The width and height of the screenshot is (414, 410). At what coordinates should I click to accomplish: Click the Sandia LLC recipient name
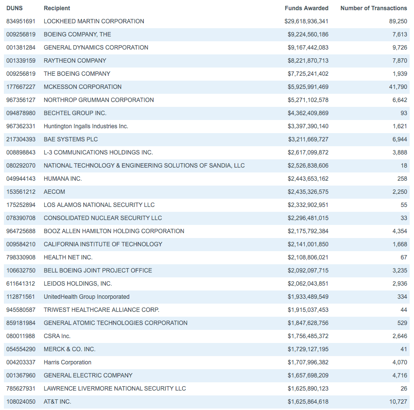(144, 166)
